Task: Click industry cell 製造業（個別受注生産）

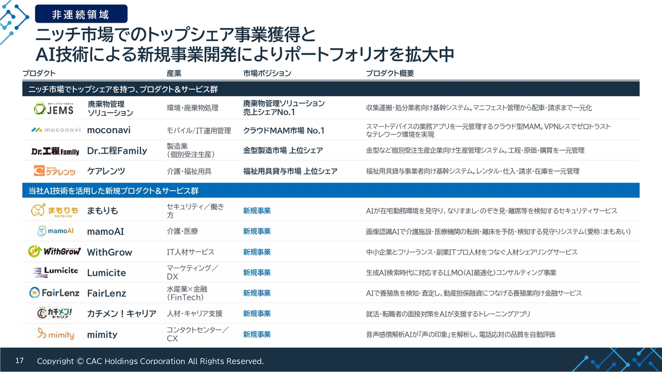Action: (190, 150)
